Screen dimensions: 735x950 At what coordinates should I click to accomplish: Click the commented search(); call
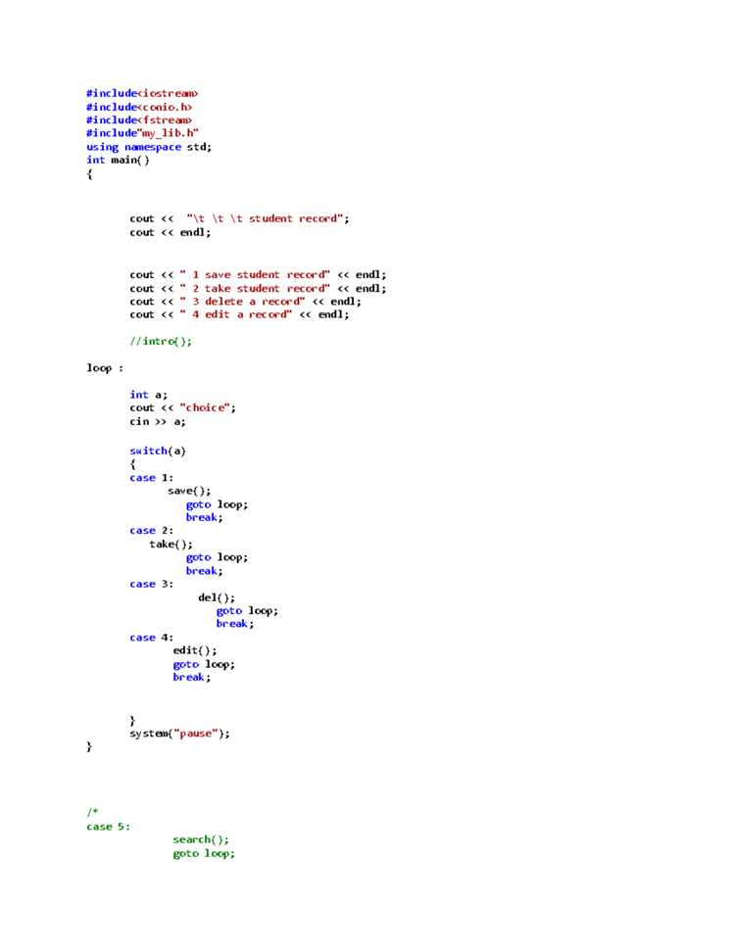tap(201, 839)
